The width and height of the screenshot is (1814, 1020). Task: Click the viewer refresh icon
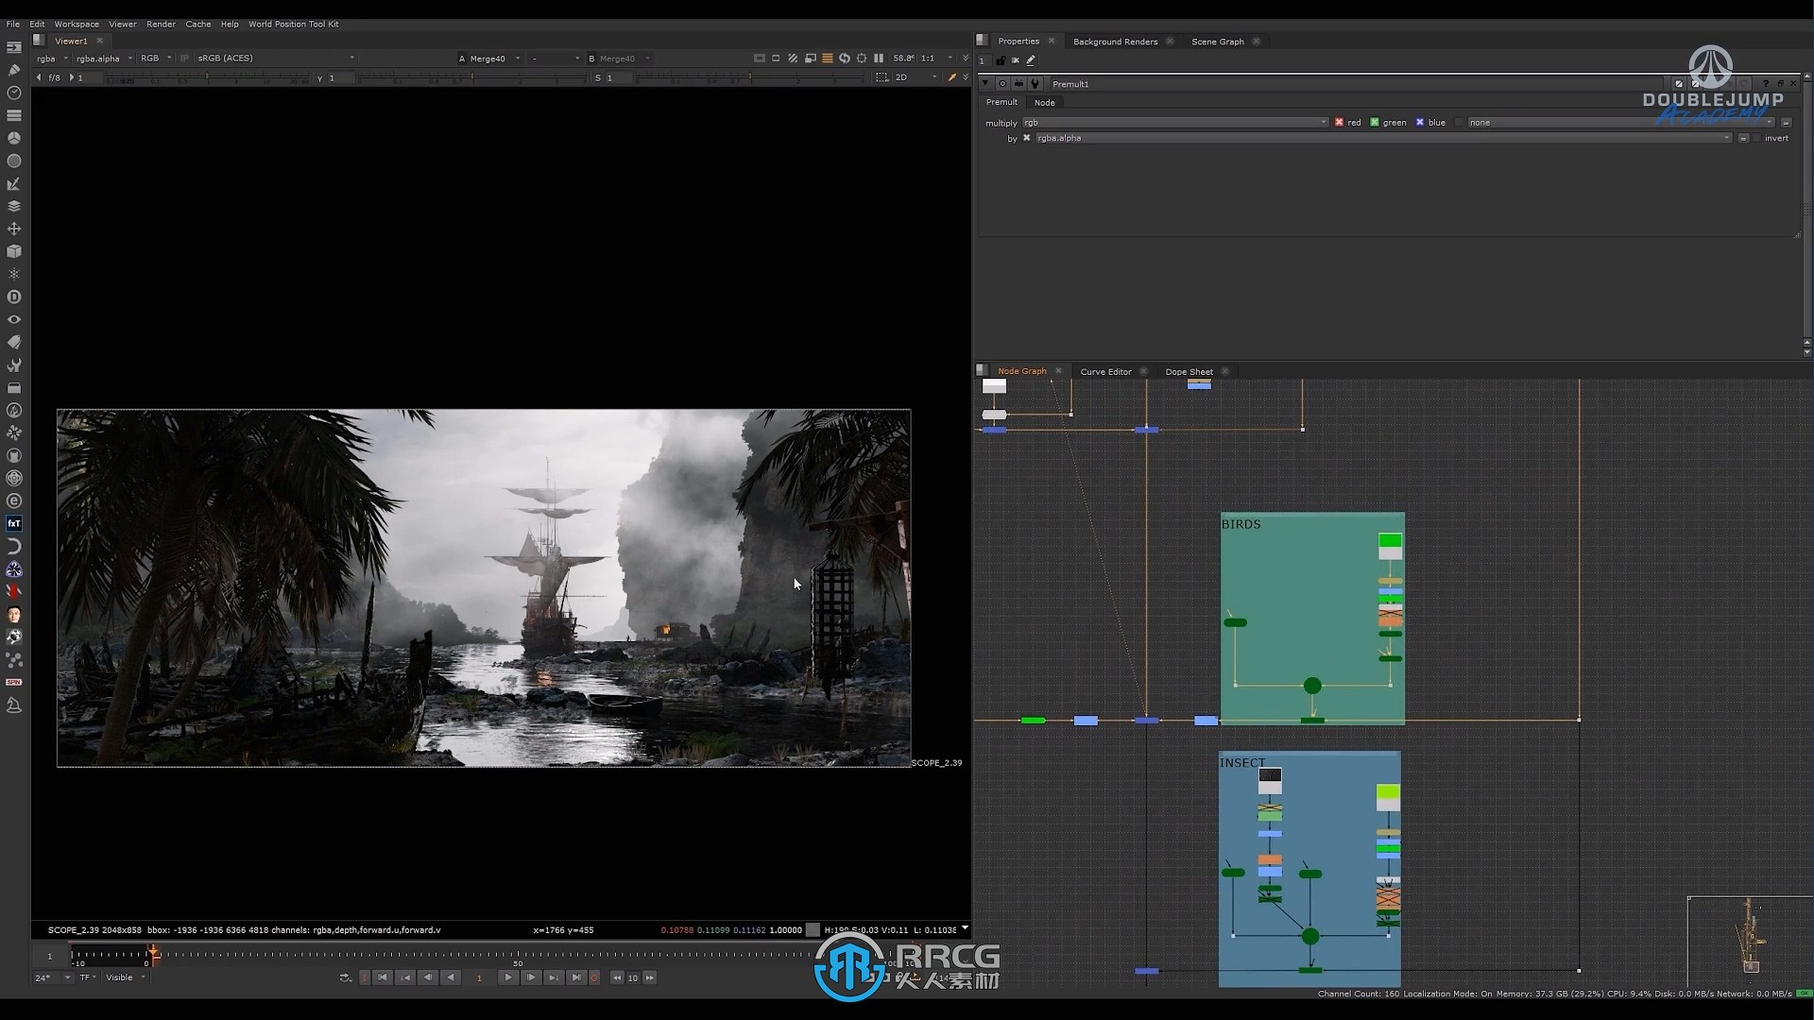click(845, 58)
